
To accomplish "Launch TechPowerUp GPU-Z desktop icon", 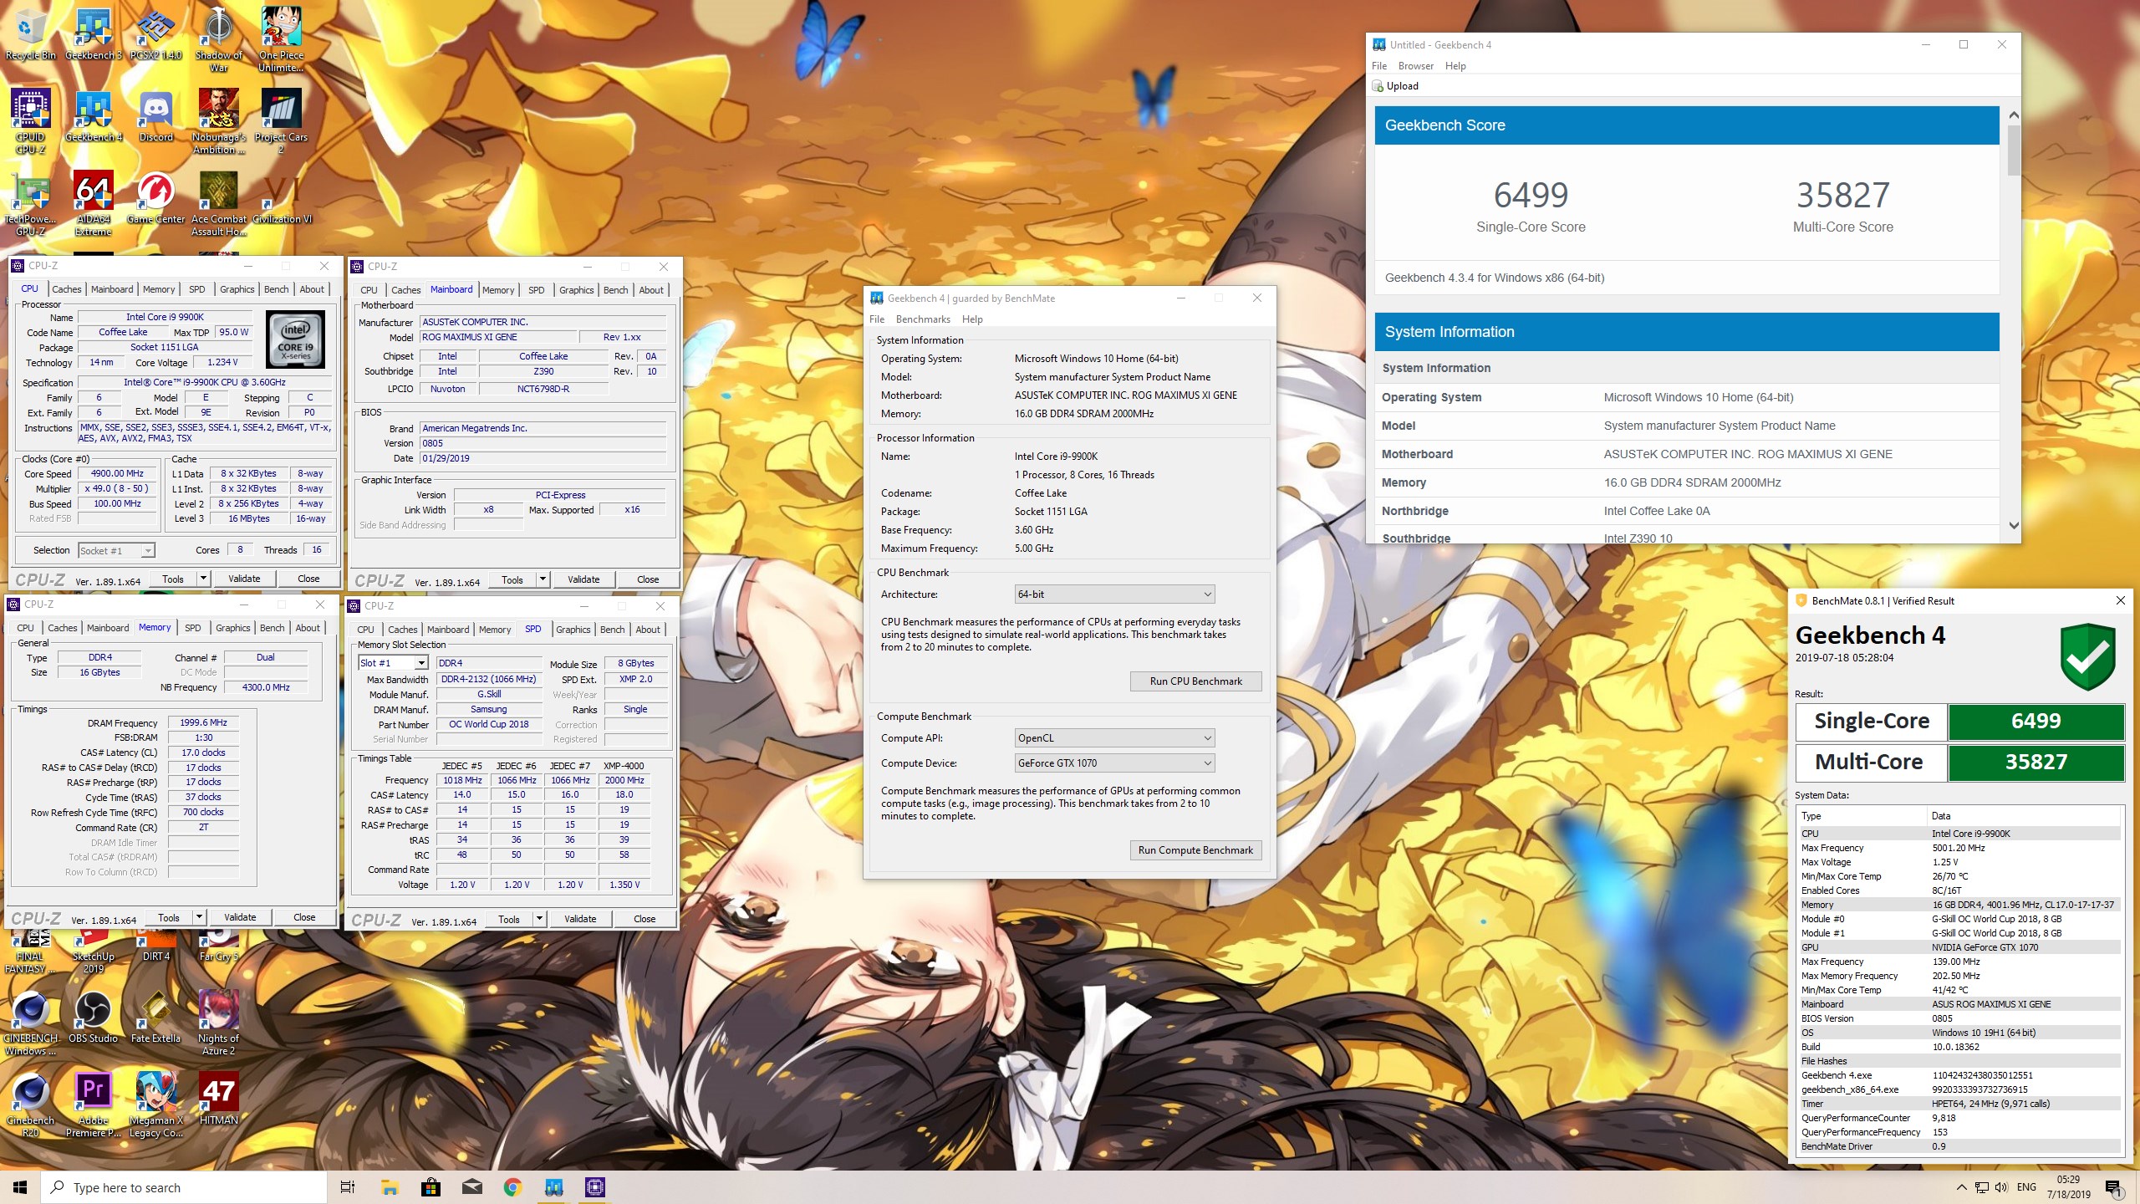I will 30,203.
